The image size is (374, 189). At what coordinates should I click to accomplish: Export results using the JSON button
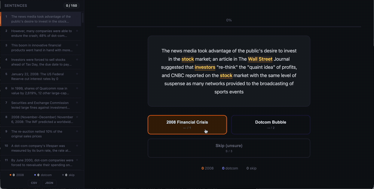click(x=49, y=183)
